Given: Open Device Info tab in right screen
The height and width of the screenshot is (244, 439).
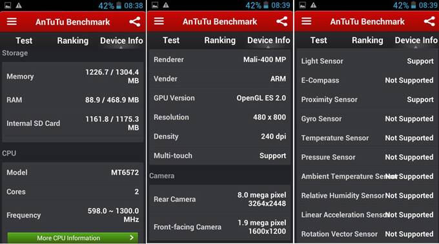Looking at the screenshot, I should (x=416, y=41).
